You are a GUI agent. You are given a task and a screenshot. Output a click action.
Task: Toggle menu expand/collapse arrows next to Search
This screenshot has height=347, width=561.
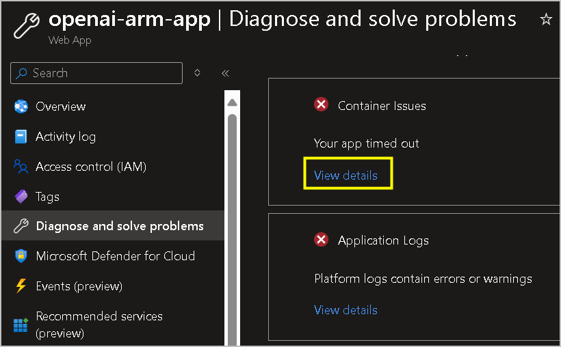click(x=198, y=73)
